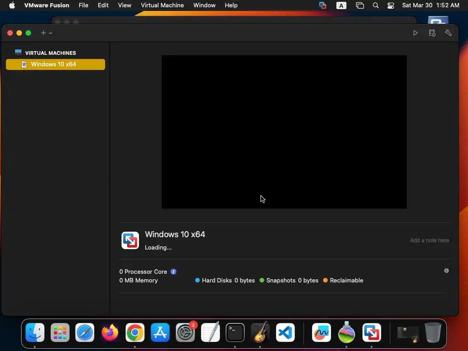Open the Edit menu

point(103,5)
